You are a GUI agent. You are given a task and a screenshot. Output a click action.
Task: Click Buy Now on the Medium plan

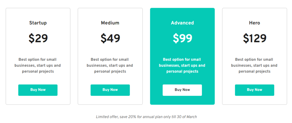(x=110, y=90)
